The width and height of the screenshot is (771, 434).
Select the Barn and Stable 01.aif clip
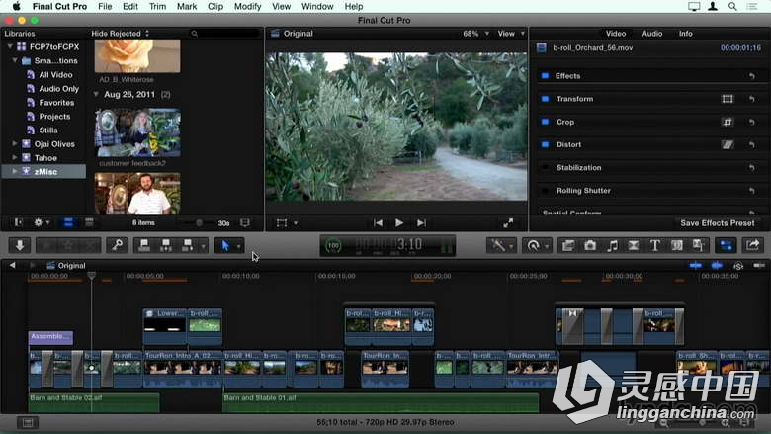tap(382, 402)
